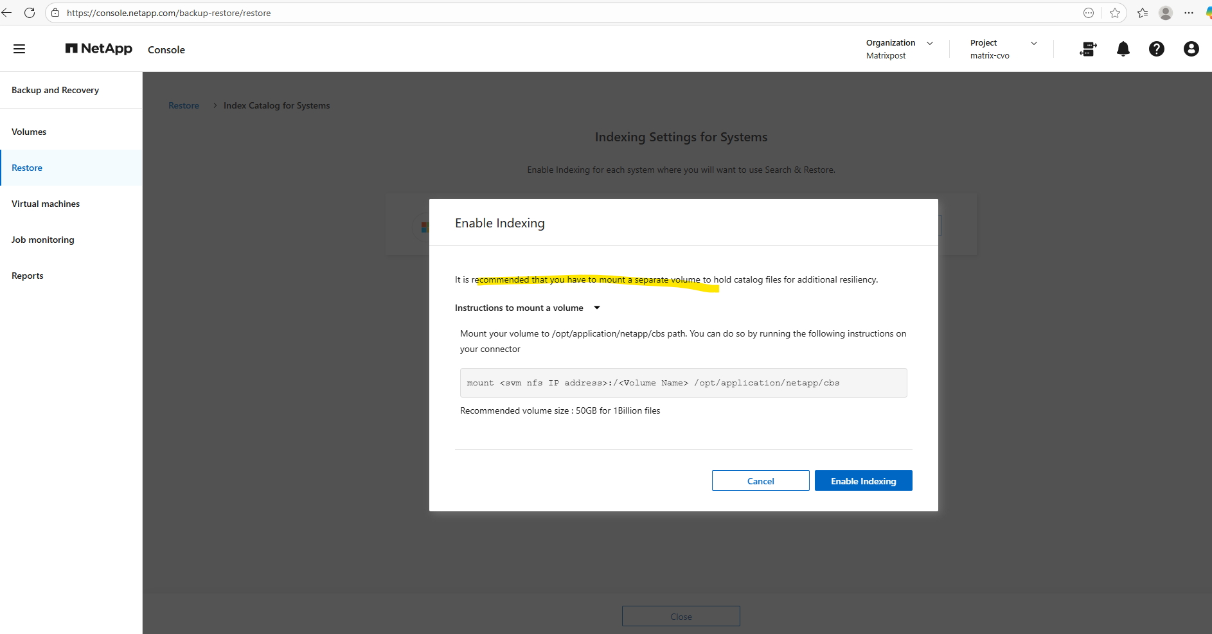Click the Cancel button
The width and height of the screenshot is (1212, 634).
[x=761, y=480]
